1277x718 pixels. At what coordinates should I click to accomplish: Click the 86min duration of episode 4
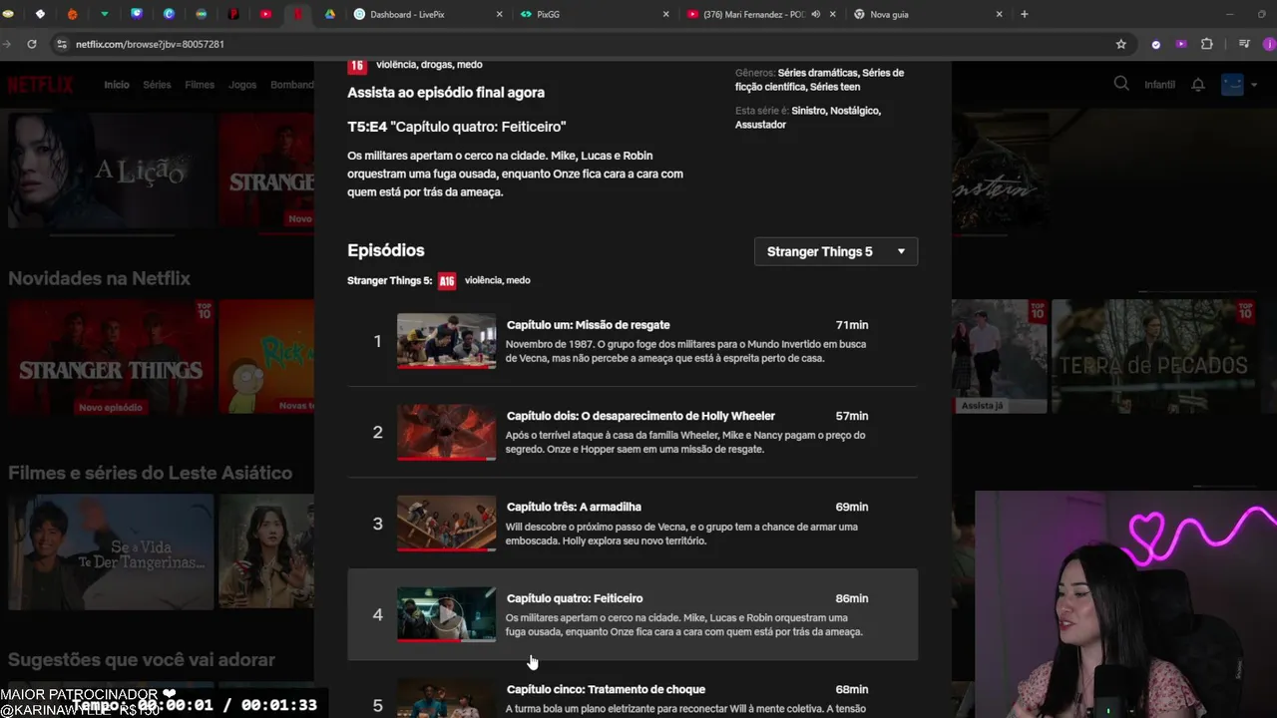852,598
